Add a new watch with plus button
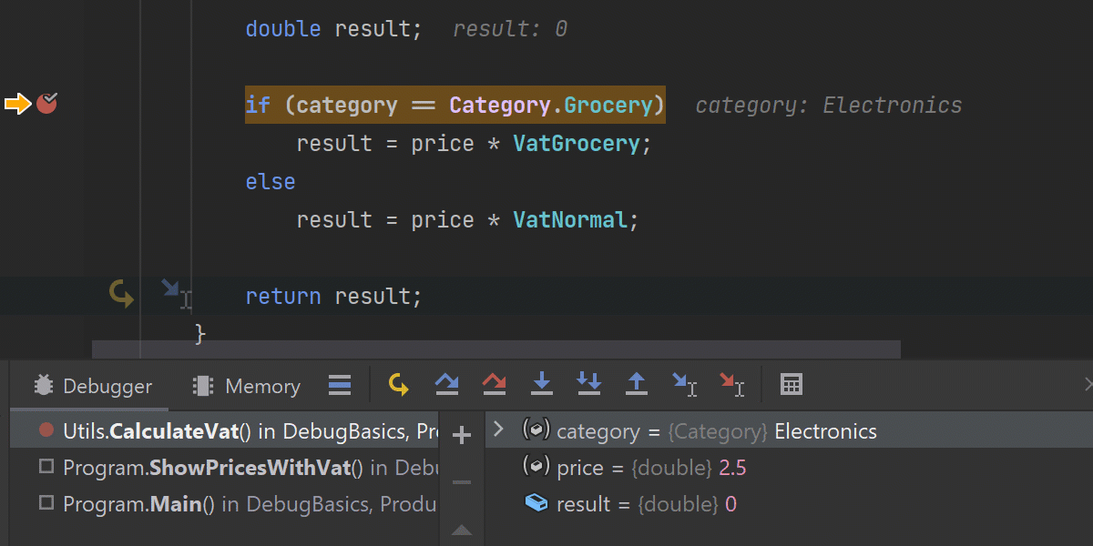 point(462,436)
